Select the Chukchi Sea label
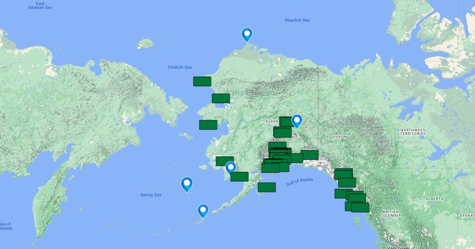Screen dimensions: 475x249 click(x=179, y=67)
